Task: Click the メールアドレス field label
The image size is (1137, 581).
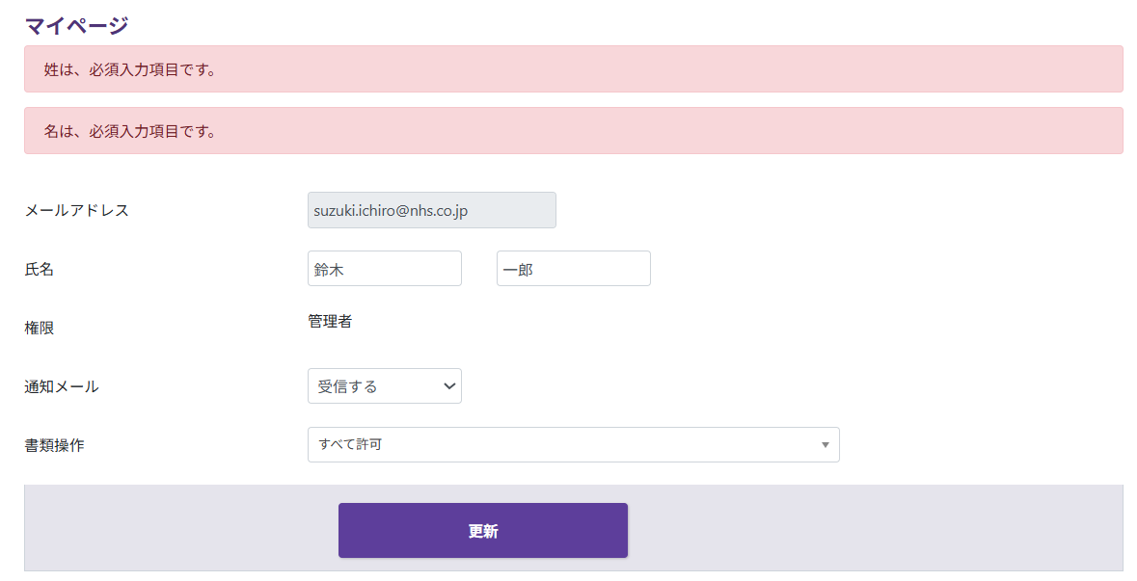Action: pos(76,210)
